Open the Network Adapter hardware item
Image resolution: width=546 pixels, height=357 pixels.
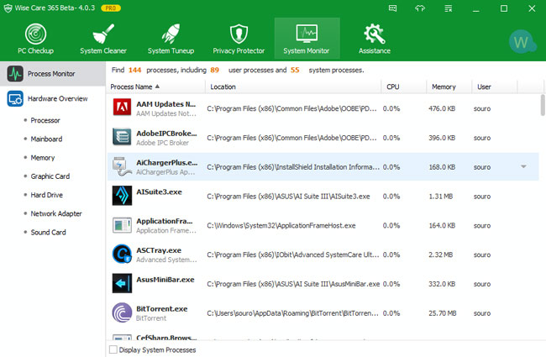56,213
